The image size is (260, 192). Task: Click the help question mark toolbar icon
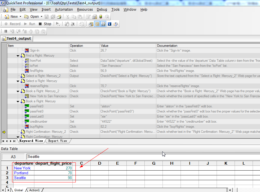115,24
